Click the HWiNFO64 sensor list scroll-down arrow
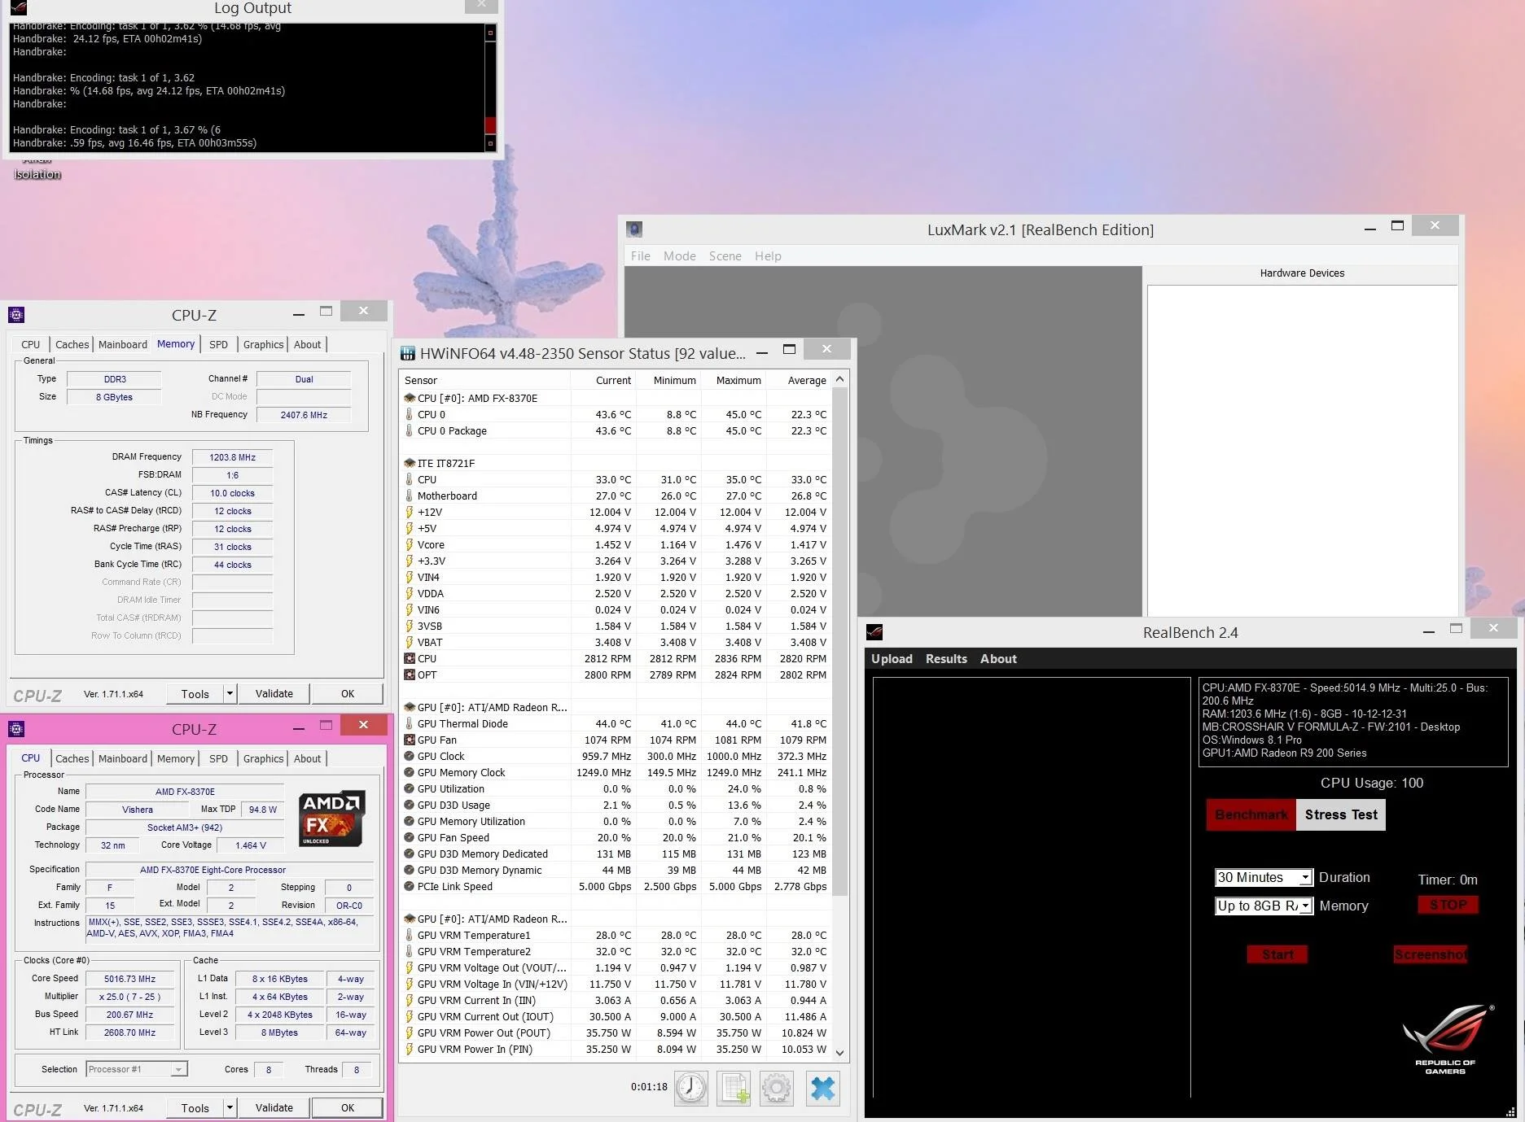The width and height of the screenshot is (1525, 1122). [840, 1051]
